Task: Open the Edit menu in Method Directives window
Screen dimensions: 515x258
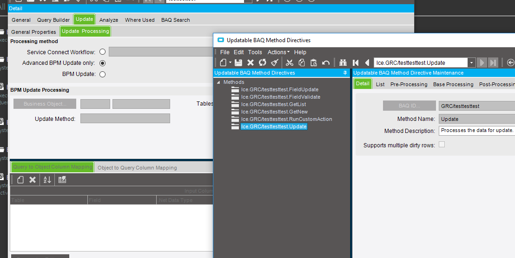Action: 239,52
